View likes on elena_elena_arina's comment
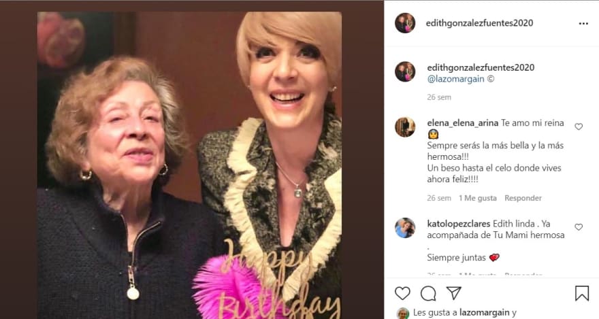The width and height of the screenshot is (599, 319). click(477, 198)
